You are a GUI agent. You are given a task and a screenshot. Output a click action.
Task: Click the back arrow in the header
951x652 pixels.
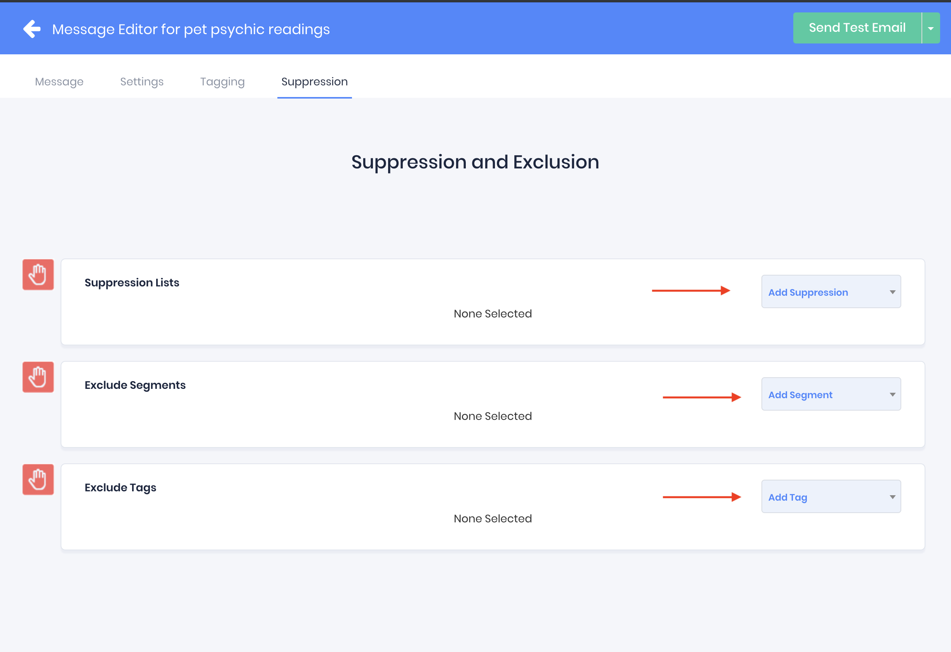[x=32, y=29]
